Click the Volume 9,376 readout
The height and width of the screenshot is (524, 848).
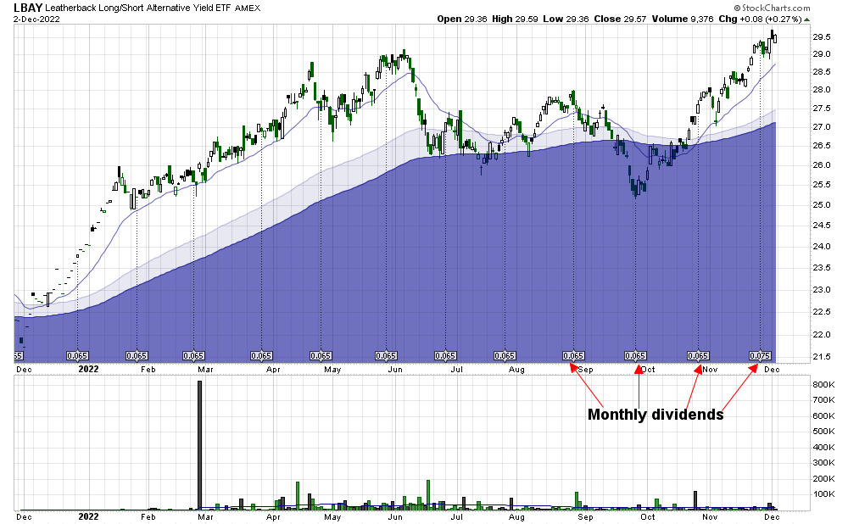click(x=683, y=19)
